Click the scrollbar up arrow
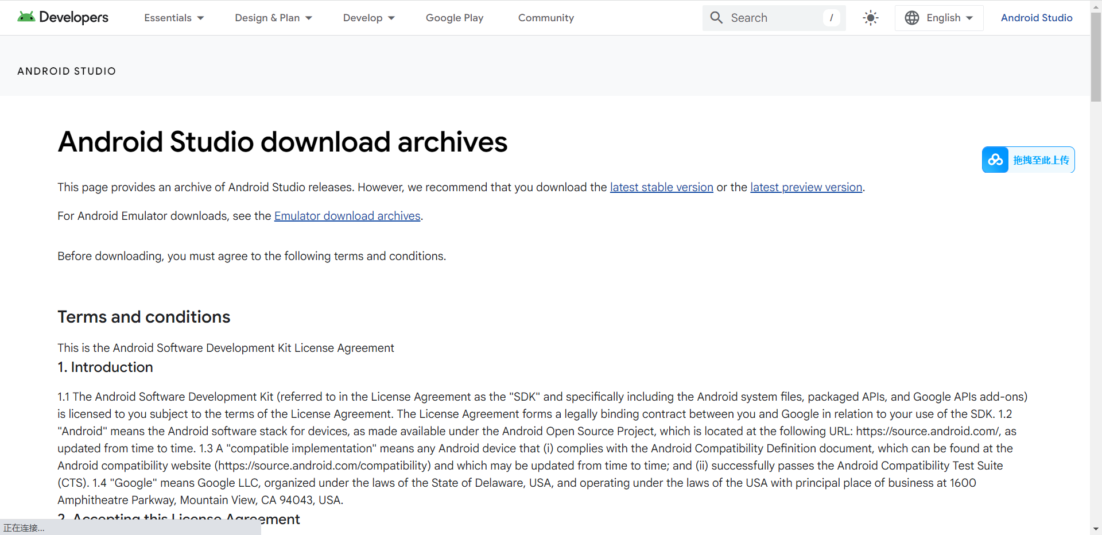Viewport: 1102px width, 535px height. [x=1096, y=6]
